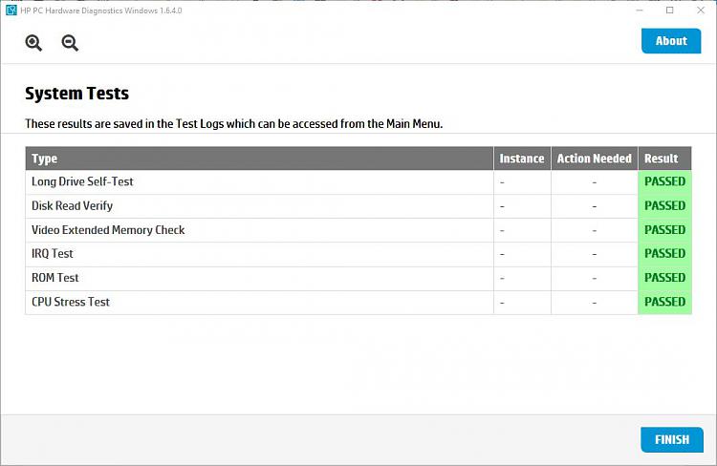Image resolution: width=717 pixels, height=466 pixels.
Task: Click PASSED result for IRQ Test
Action: 664,254
